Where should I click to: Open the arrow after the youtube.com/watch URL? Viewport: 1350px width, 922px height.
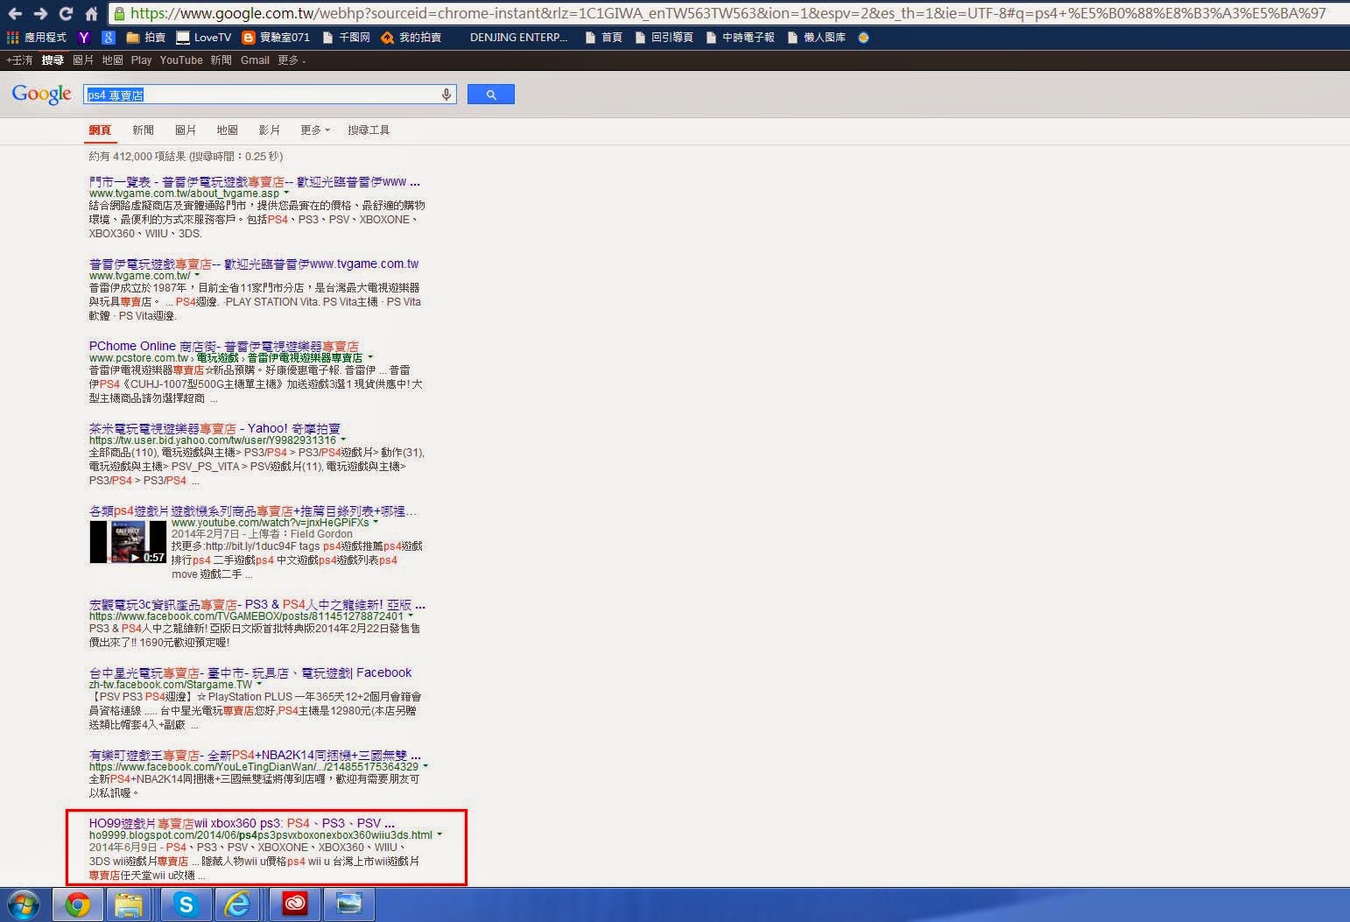tap(376, 523)
